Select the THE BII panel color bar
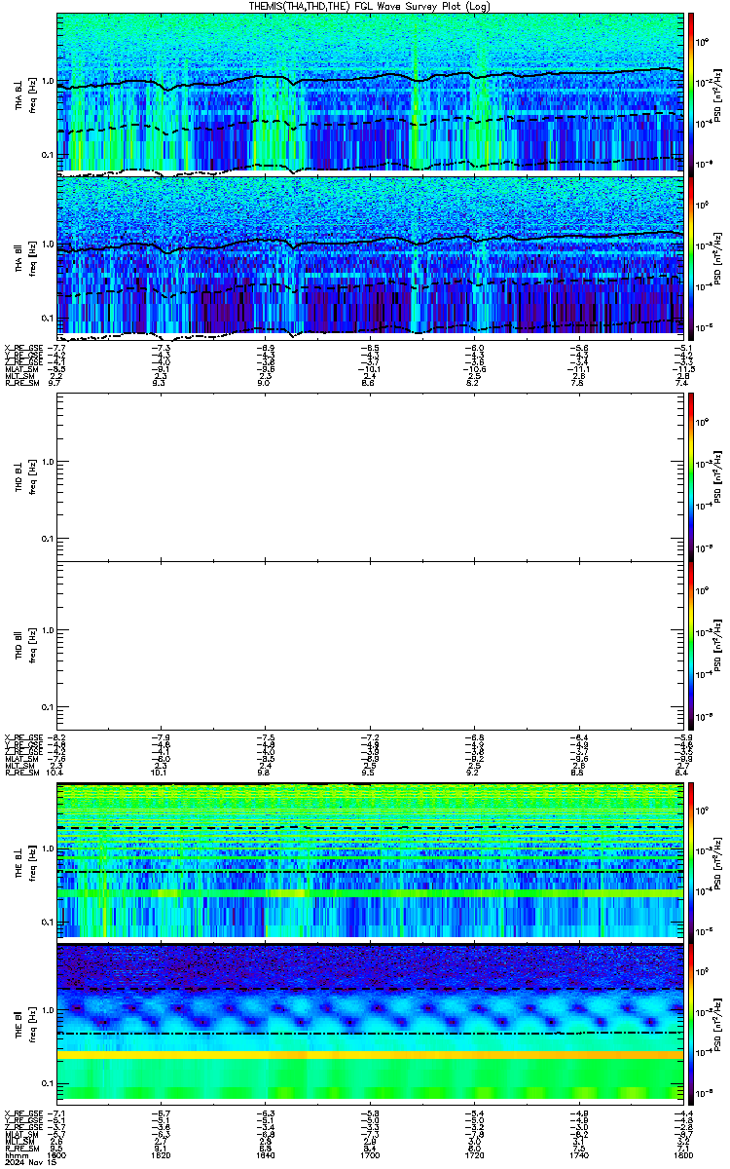 pos(691,1026)
